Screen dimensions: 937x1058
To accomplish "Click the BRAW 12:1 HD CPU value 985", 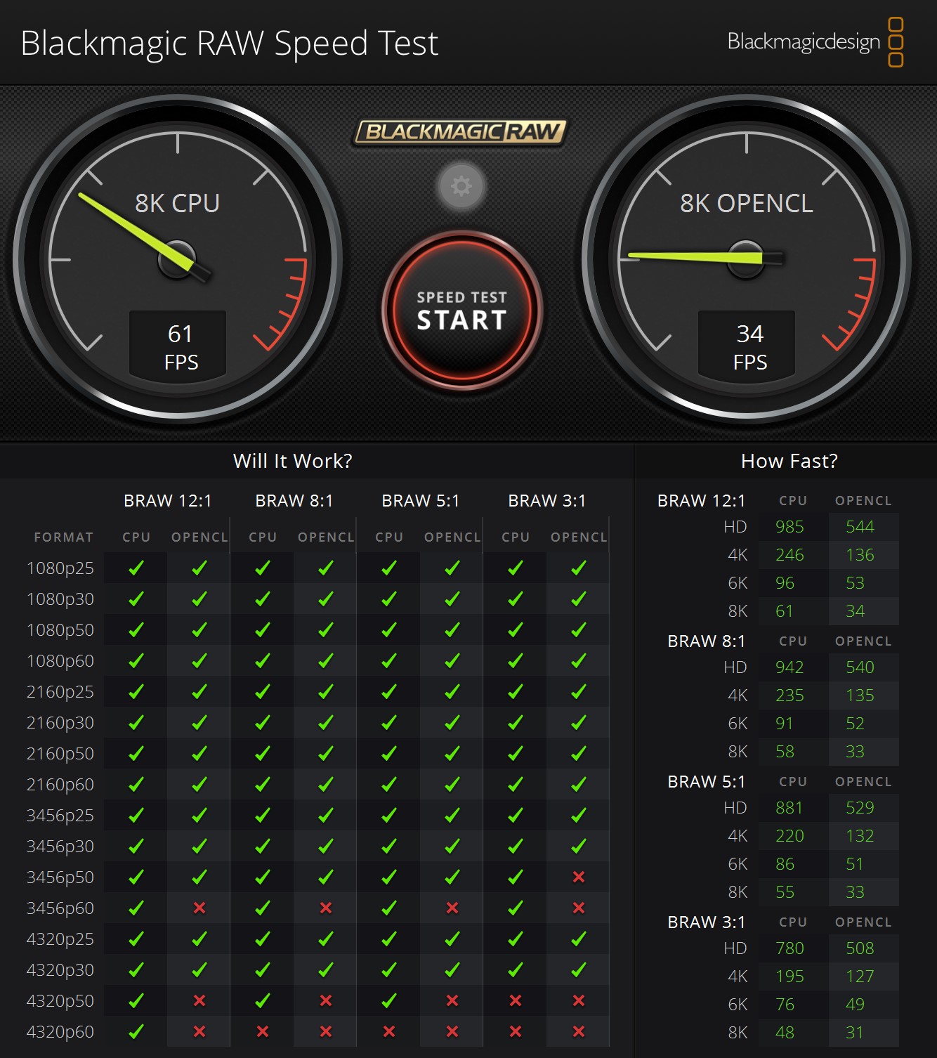I will point(789,527).
